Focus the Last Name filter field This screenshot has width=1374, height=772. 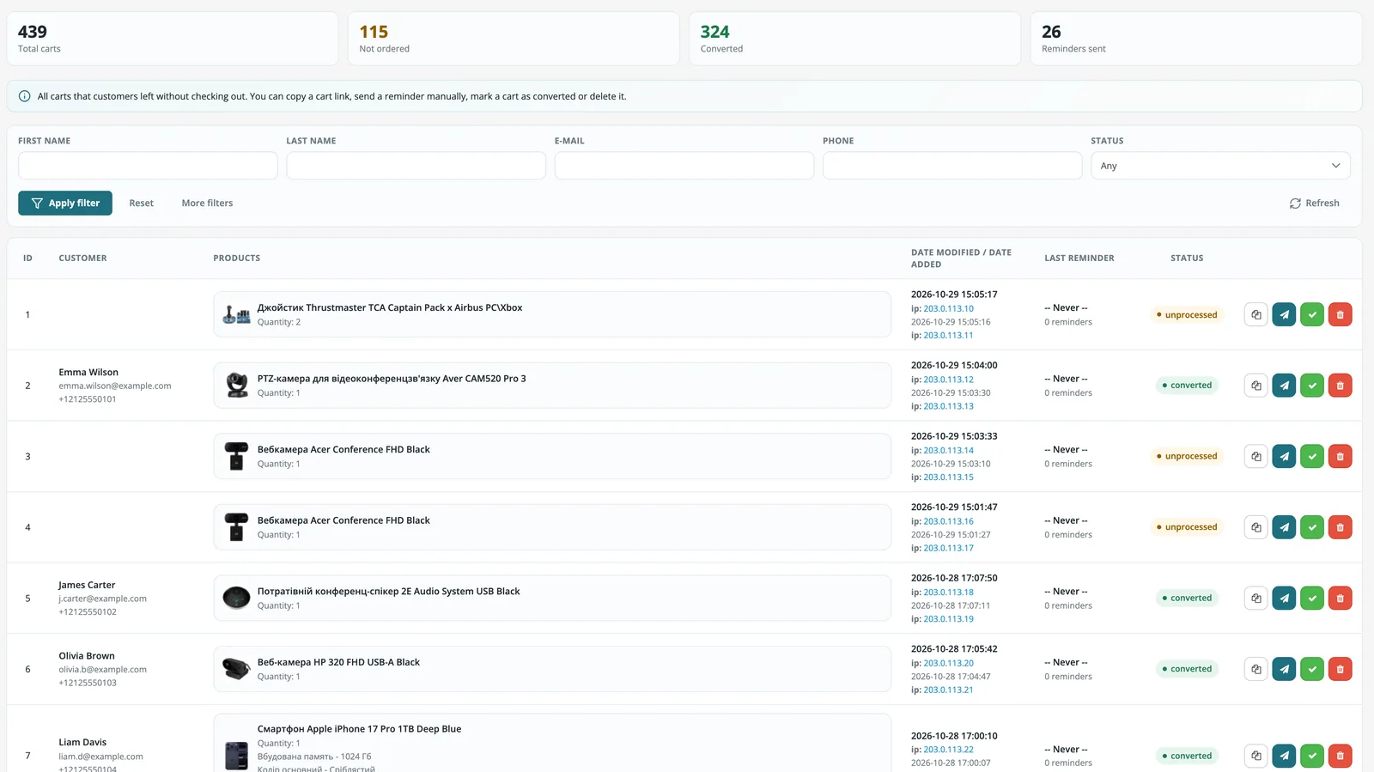click(416, 166)
